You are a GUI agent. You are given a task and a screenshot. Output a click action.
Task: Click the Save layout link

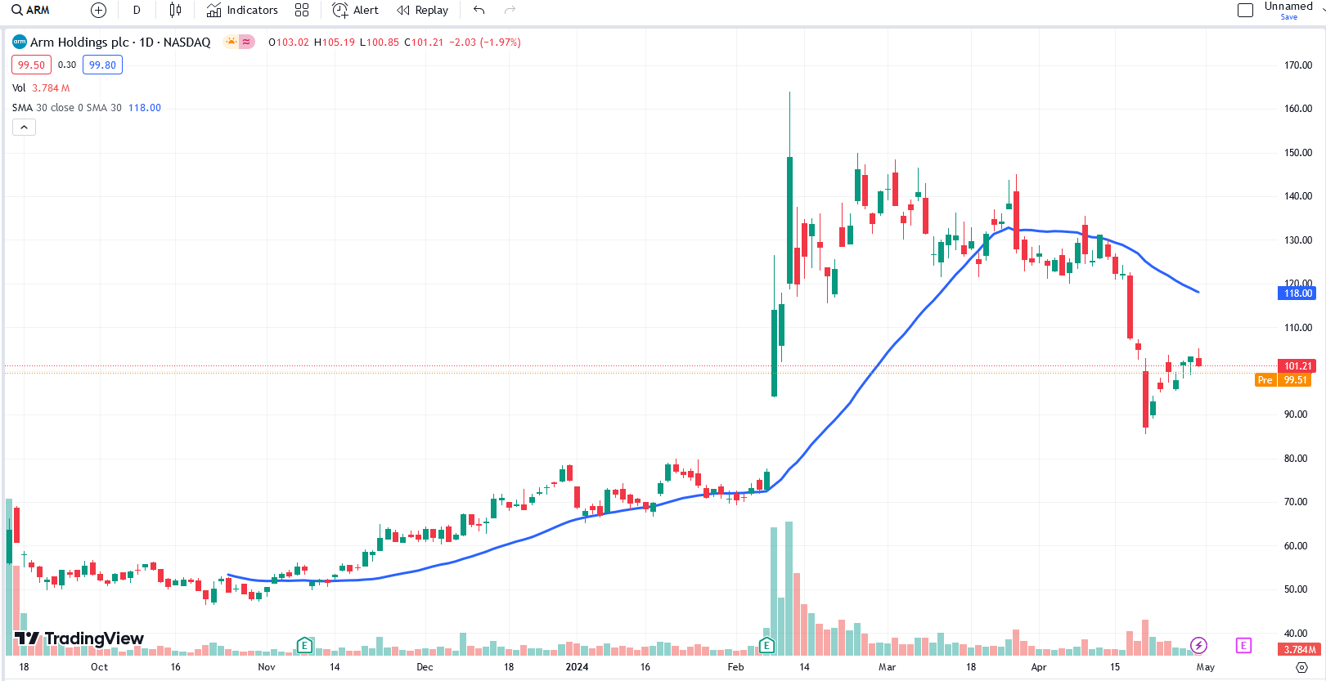[1288, 17]
